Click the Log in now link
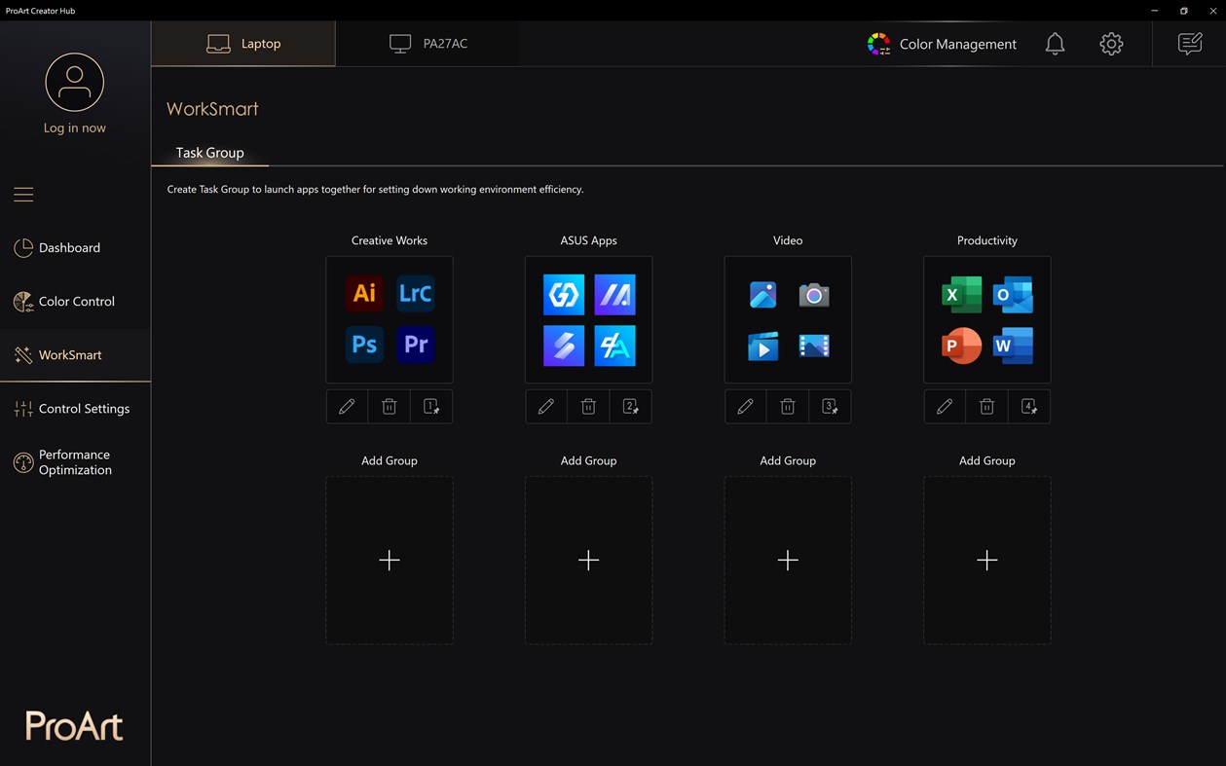This screenshot has height=766, width=1226. pos(75,128)
